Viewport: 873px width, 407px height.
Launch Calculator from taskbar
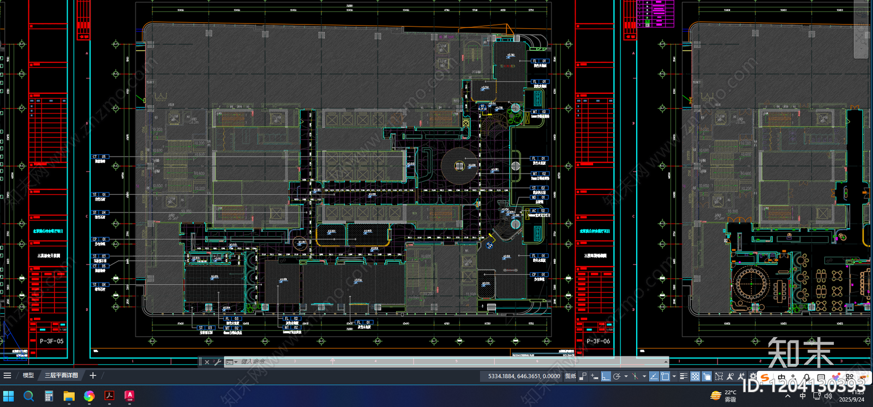[49, 396]
